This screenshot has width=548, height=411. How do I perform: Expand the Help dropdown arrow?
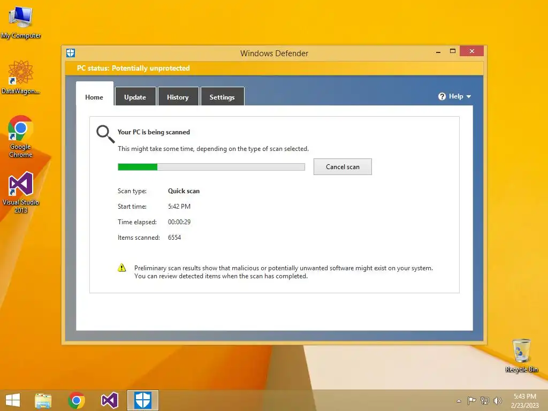[x=469, y=97]
